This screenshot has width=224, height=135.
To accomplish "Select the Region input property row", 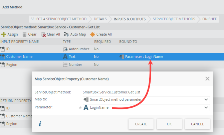I will pyautogui.click(x=12, y=65).
